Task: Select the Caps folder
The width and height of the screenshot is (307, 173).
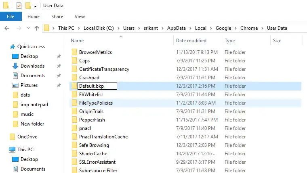Action: point(84,61)
